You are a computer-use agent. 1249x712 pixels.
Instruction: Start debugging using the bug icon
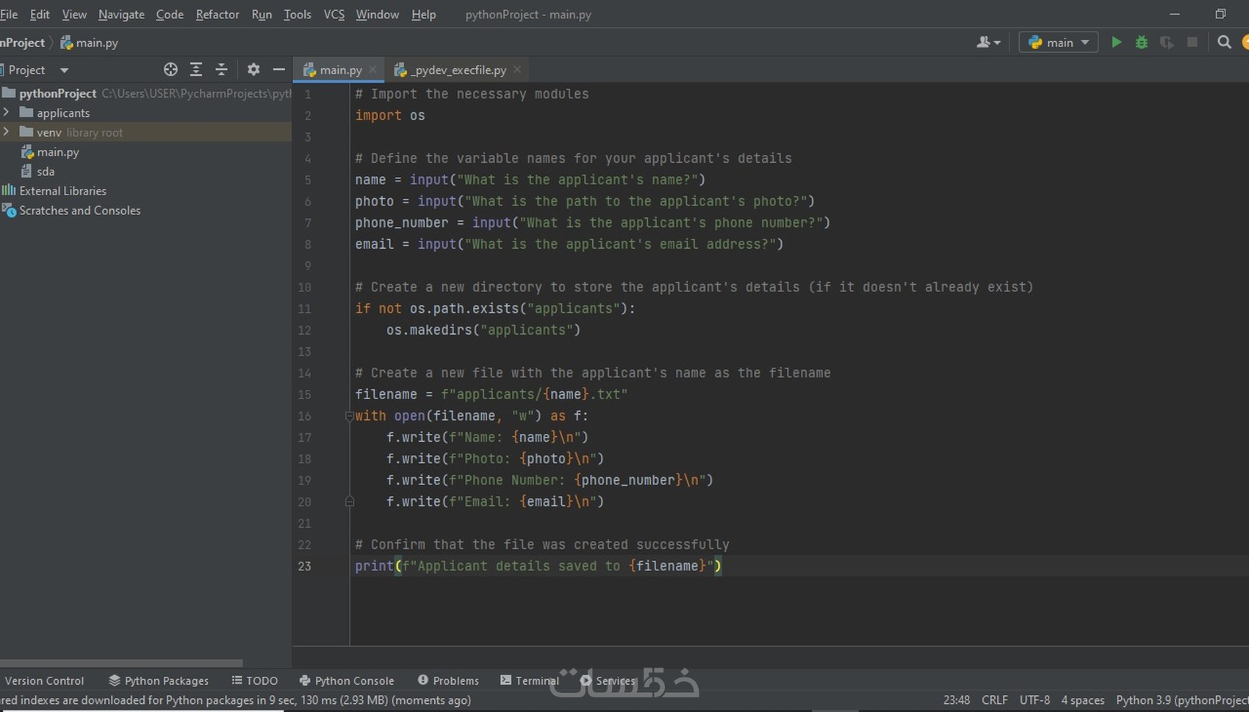1141,42
